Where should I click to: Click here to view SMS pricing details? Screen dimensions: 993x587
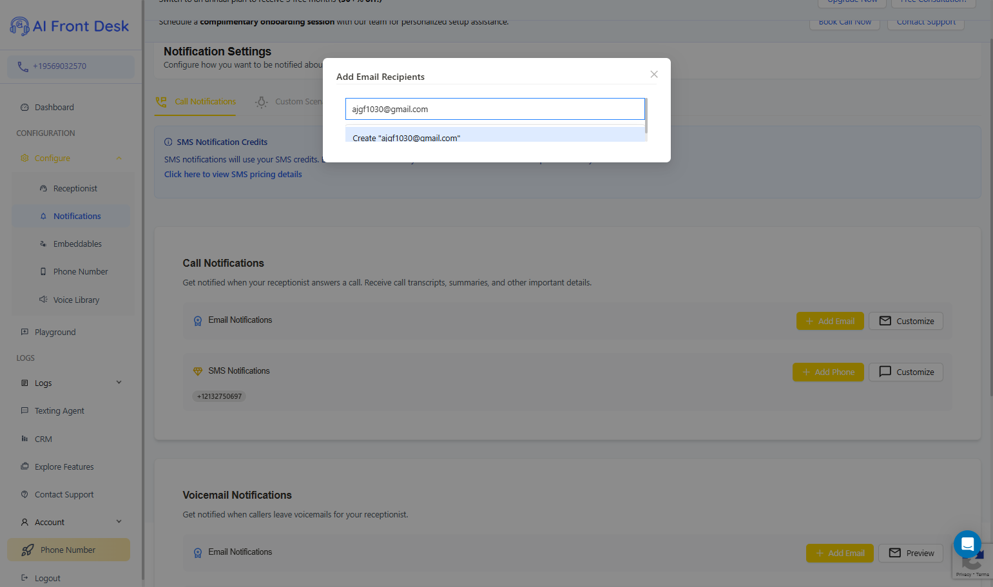click(233, 175)
